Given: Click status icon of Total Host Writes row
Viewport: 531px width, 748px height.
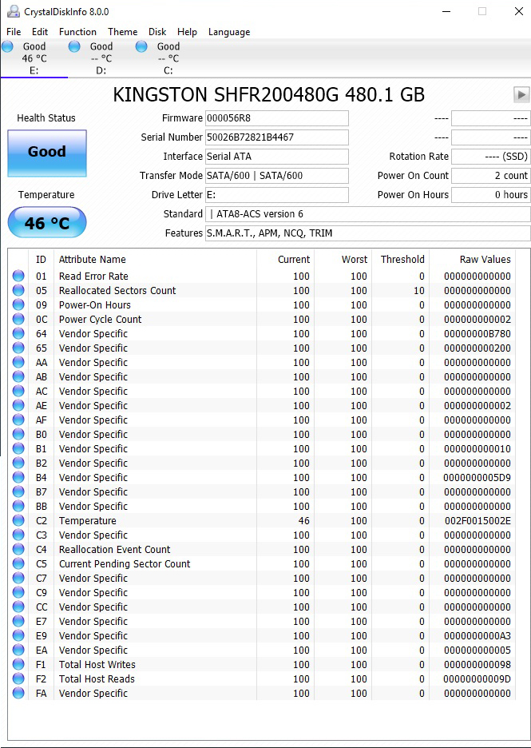Looking at the screenshot, I should click(x=18, y=664).
